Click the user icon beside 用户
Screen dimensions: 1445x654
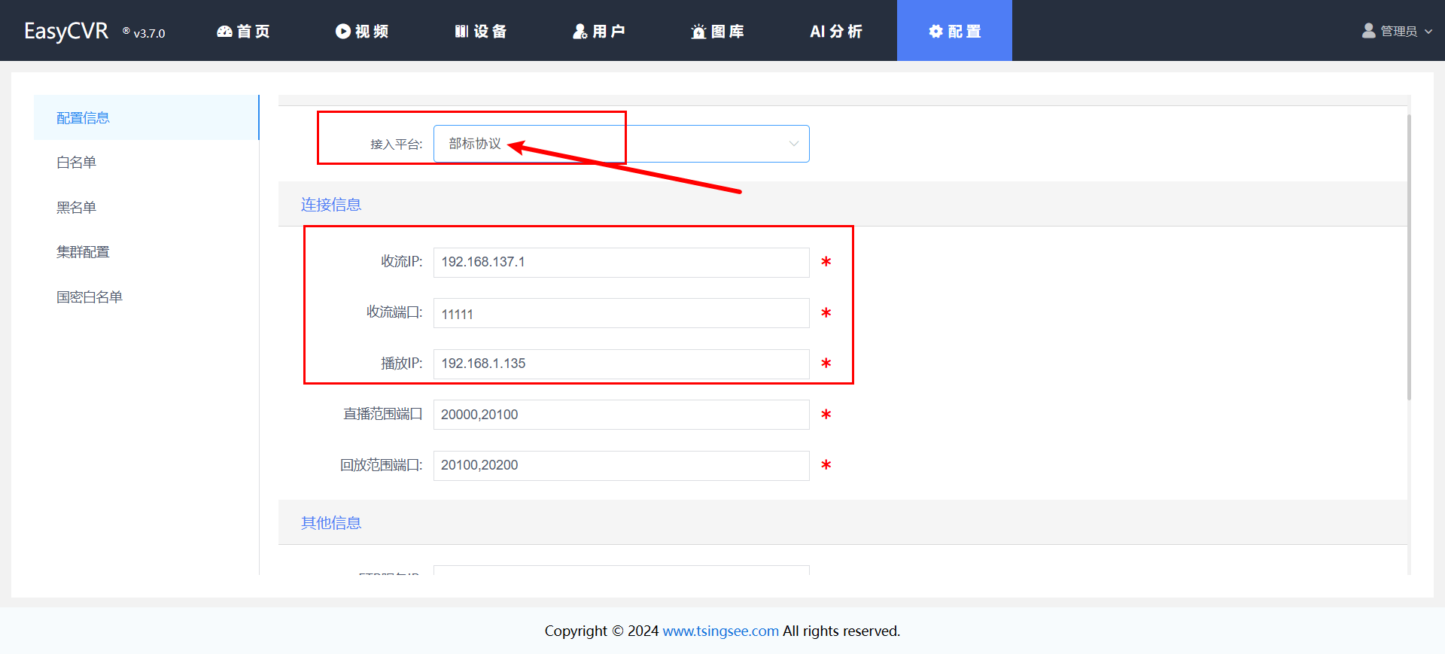tap(580, 31)
